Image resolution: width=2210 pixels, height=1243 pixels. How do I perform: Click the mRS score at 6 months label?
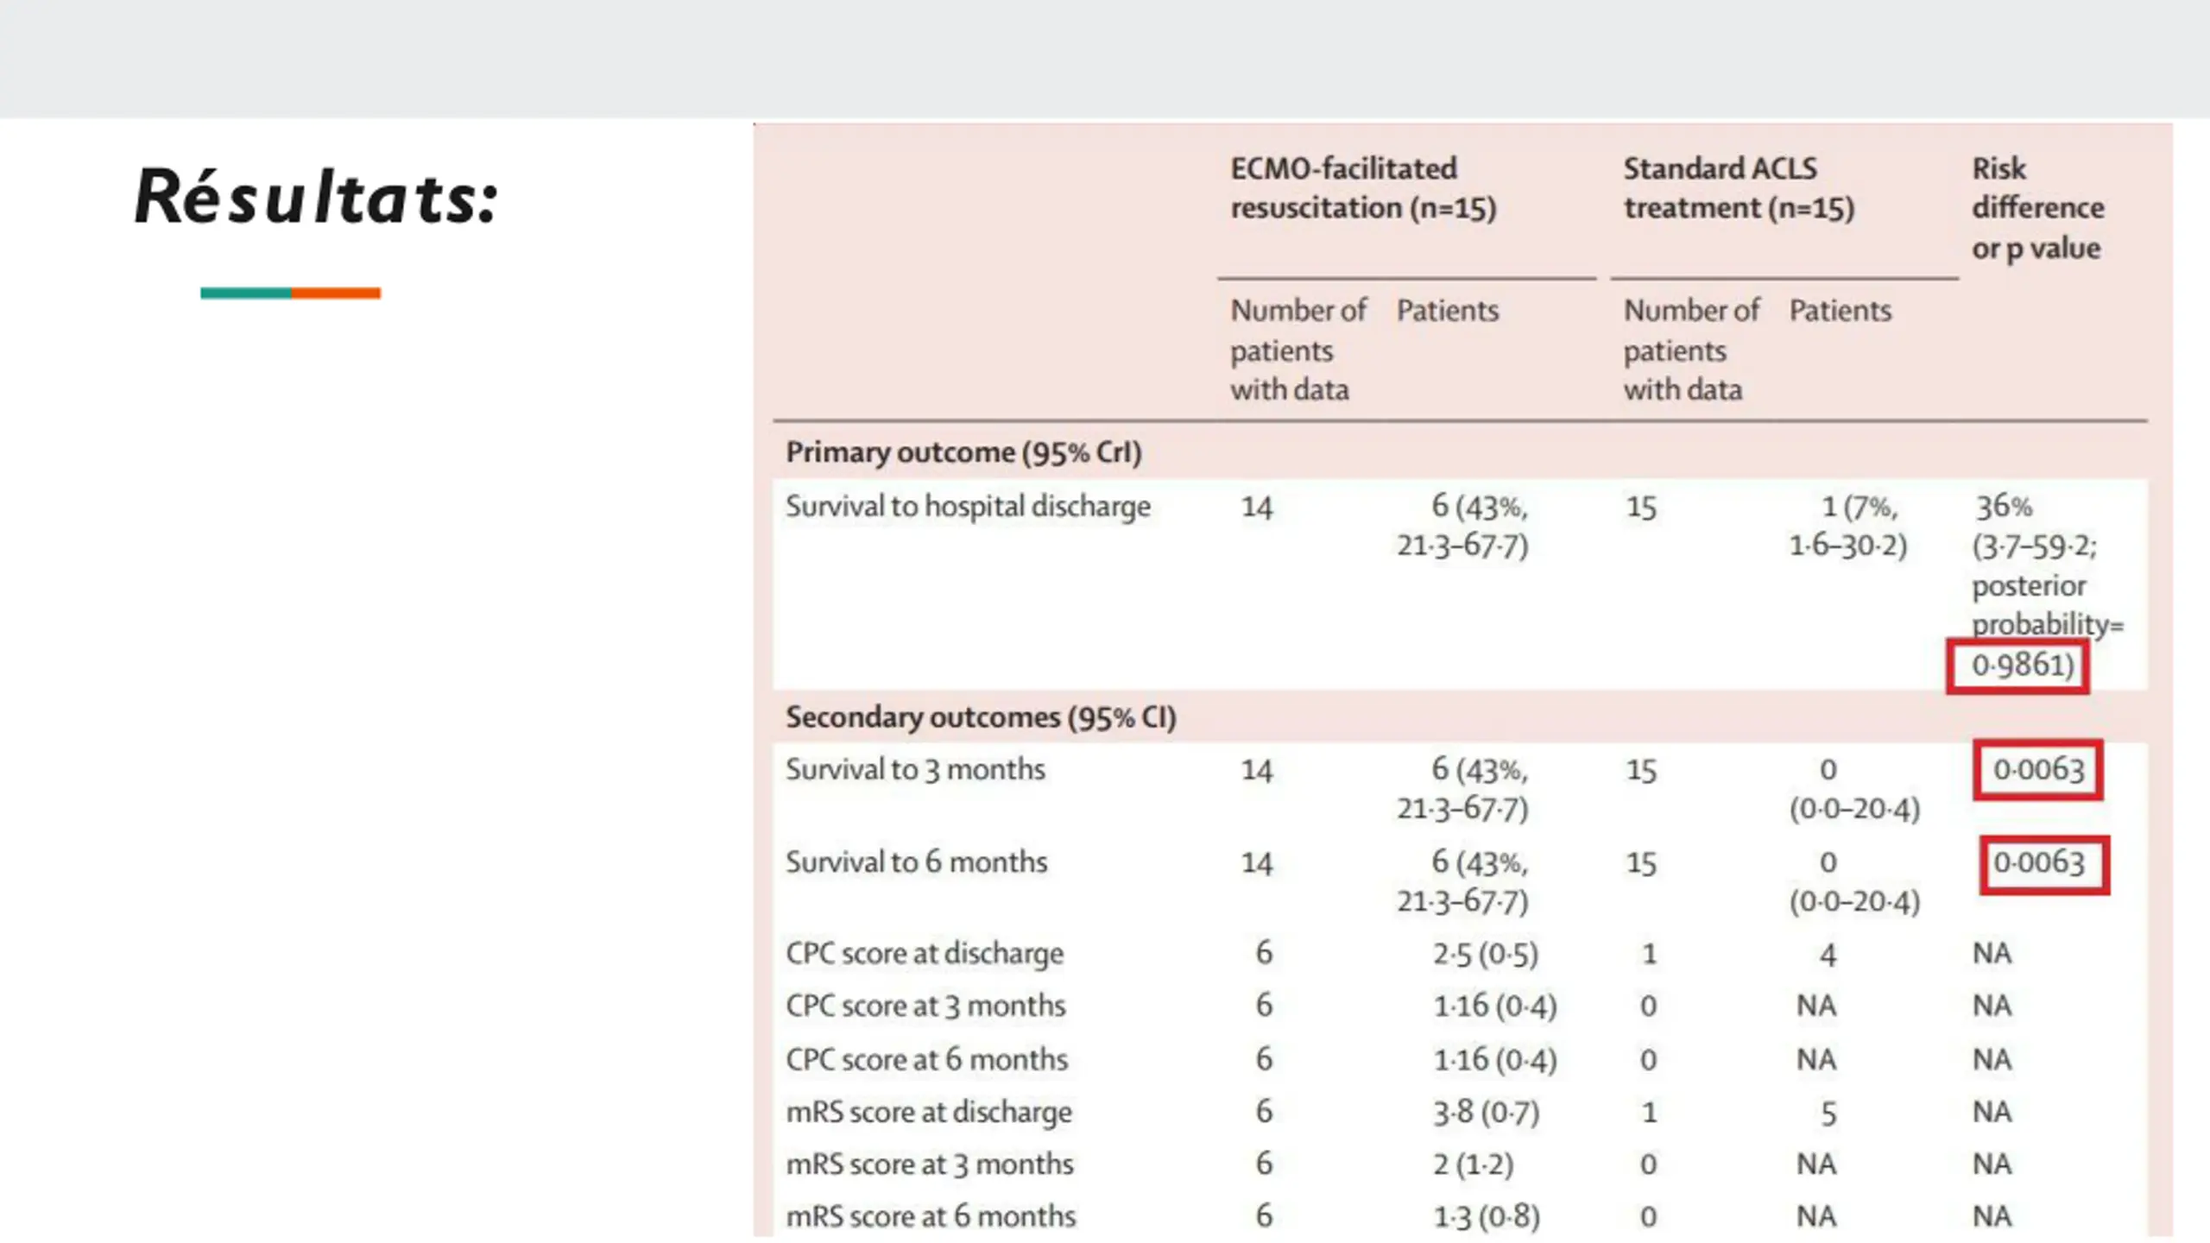click(931, 1216)
